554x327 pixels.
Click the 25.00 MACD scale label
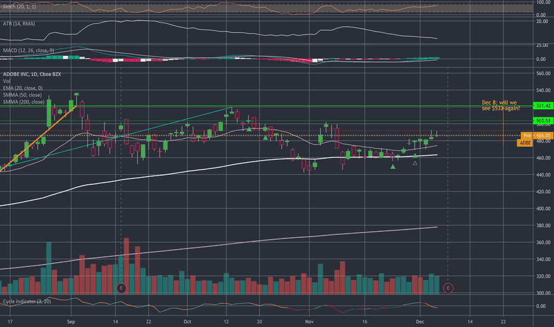[542, 45]
